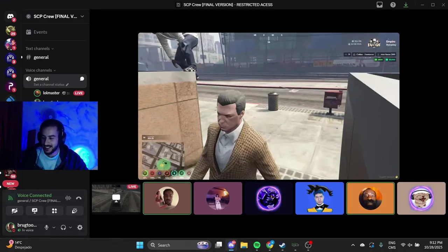This screenshot has width=448, height=252.
Task: Open the Discord inbox
Action: 380,5
